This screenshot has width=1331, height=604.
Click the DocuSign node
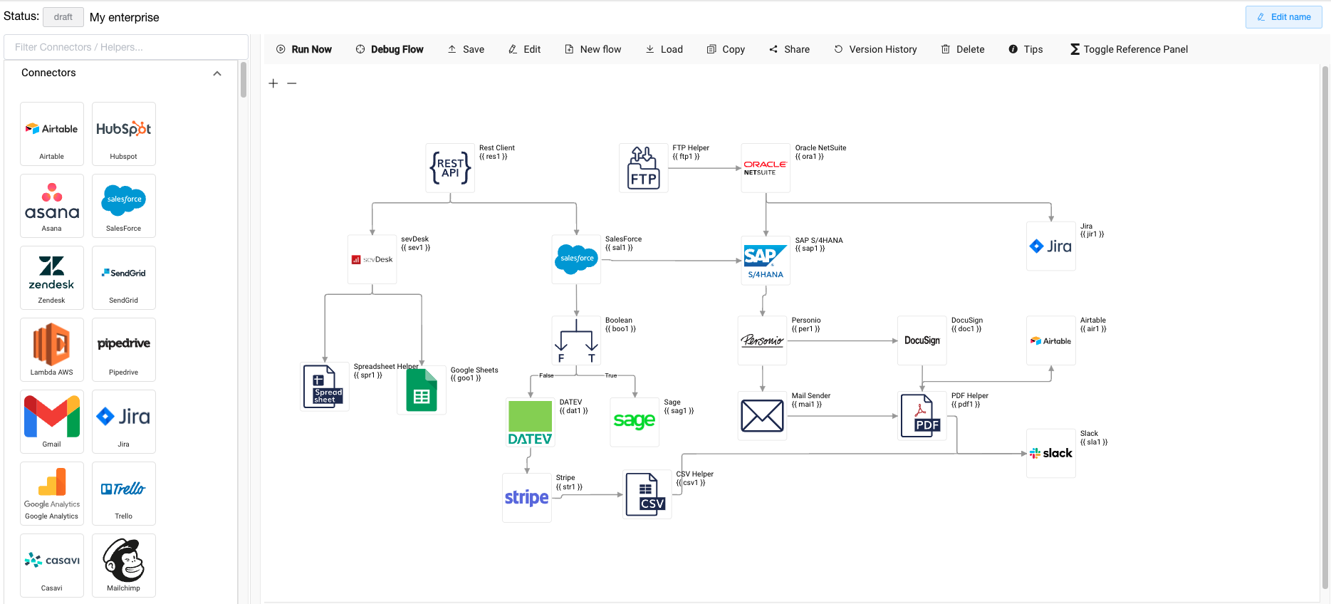point(922,340)
